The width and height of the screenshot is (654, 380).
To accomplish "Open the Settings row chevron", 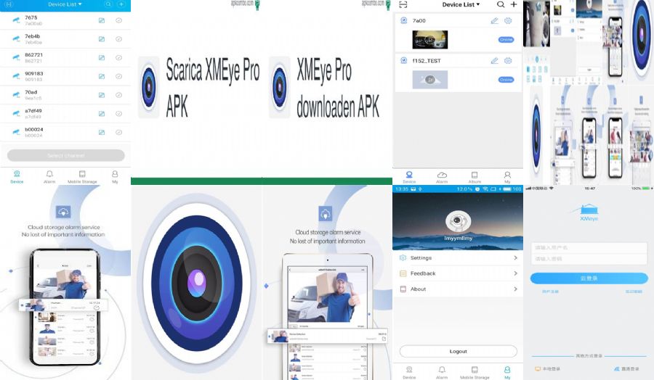I will [x=515, y=258].
